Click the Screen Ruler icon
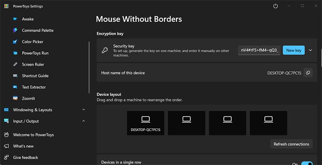The height and width of the screenshot is (165, 322). [x=15, y=64]
